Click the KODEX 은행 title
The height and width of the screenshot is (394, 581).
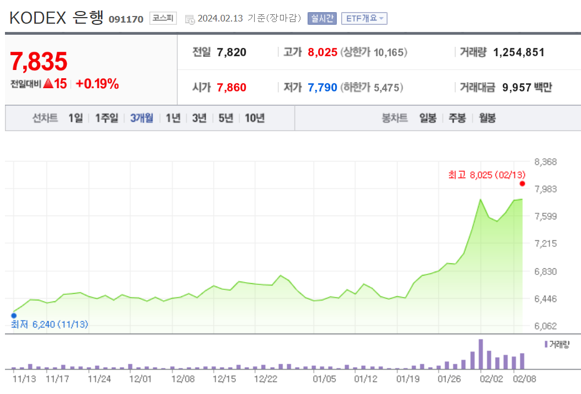coord(56,18)
